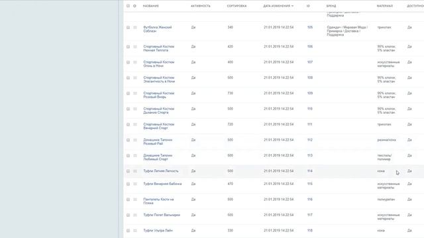This screenshot has height=238, width=424.
Task: Select sort value 470 in row 115
Action: tap(230, 184)
